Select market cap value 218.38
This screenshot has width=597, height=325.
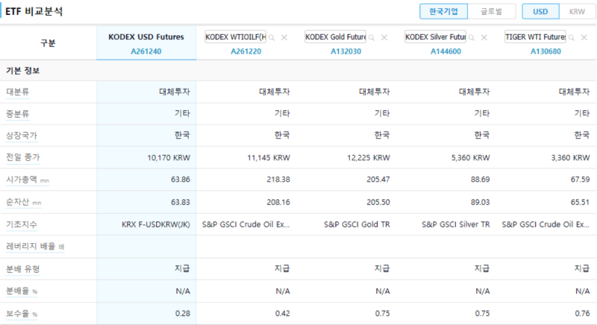coord(278,180)
